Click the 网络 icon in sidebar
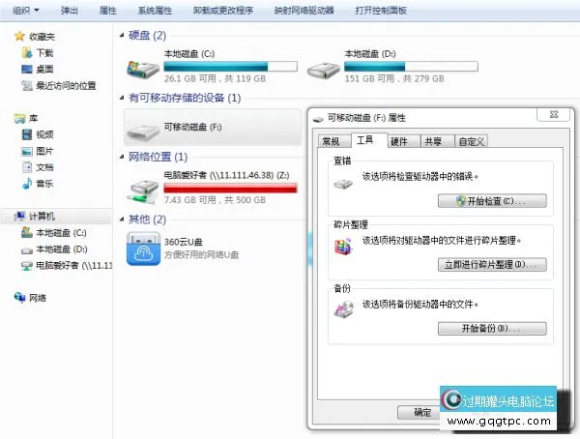 coord(19,297)
